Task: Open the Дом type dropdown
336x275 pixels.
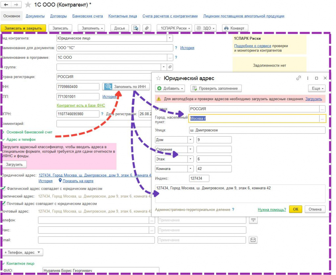Action: (x=190, y=140)
